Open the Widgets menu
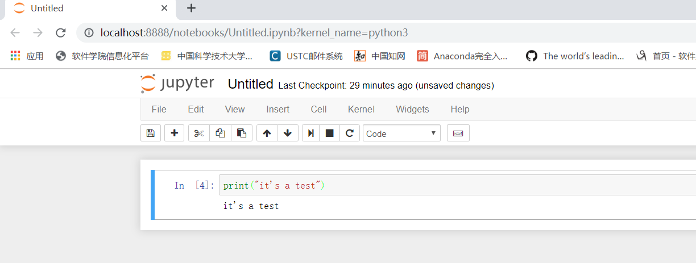 [412, 109]
